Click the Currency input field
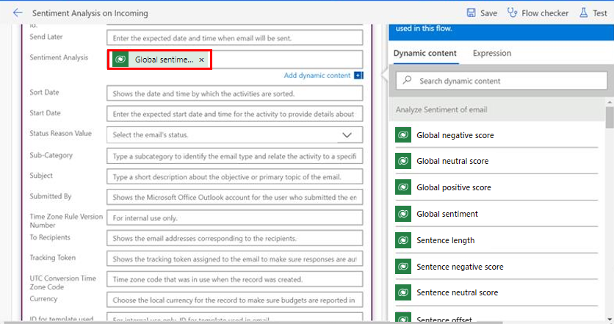Image resolution: width=614 pixels, height=324 pixels. coord(234,300)
